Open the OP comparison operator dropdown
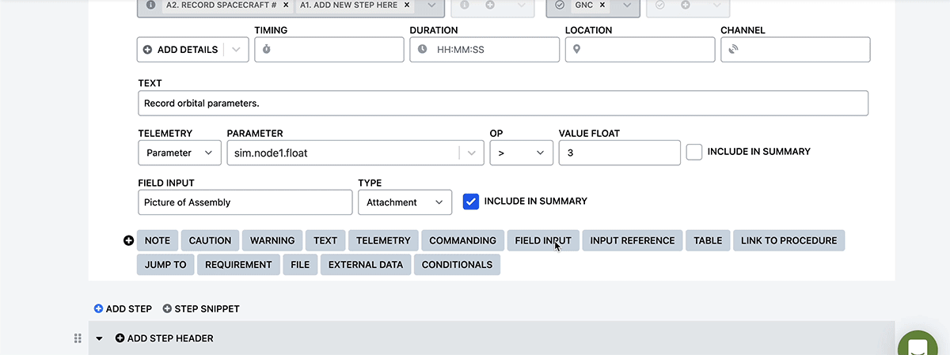 click(x=521, y=153)
